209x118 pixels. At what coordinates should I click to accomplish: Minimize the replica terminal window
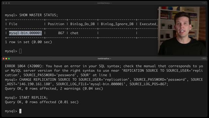tap(6, 59)
